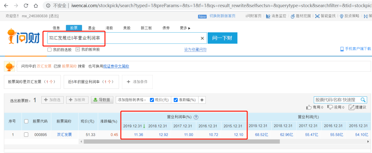Click the 加自选 button
The height and width of the screenshot is (153, 372).
click(x=52, y=100)
